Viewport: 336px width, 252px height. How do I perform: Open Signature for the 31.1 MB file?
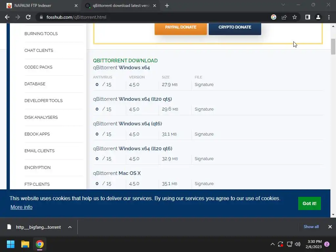click(204, 134)
